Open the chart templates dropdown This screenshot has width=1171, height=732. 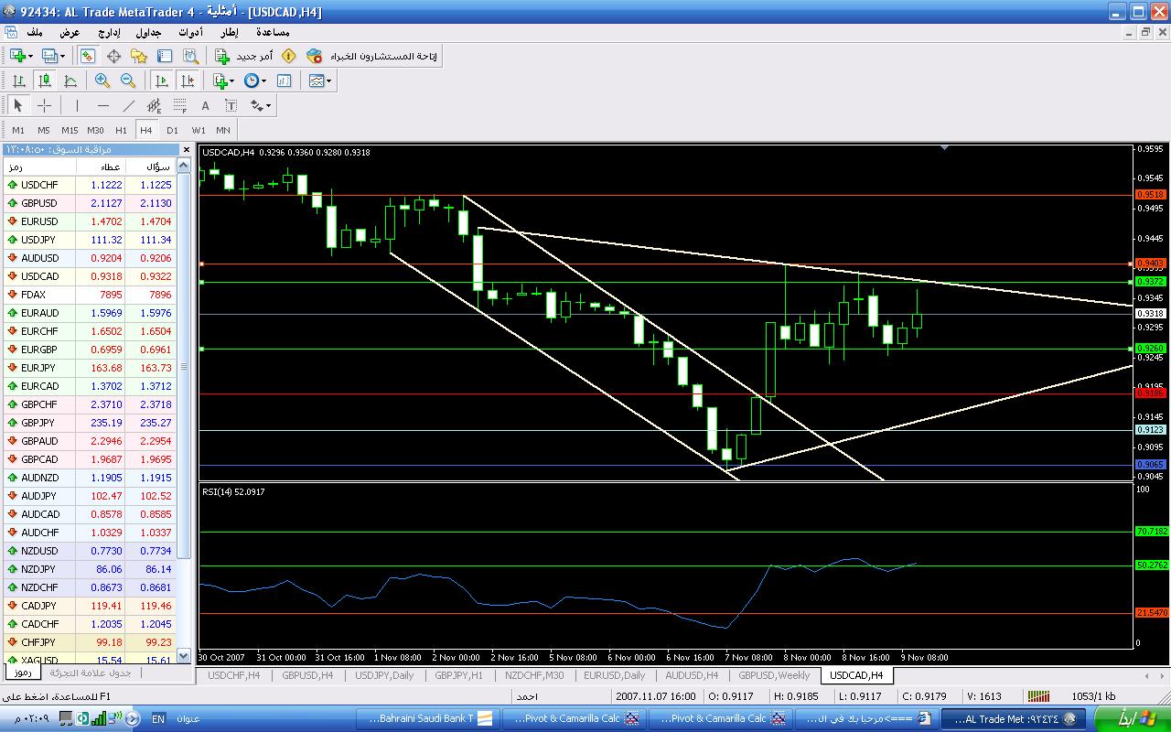pos(329,81)
